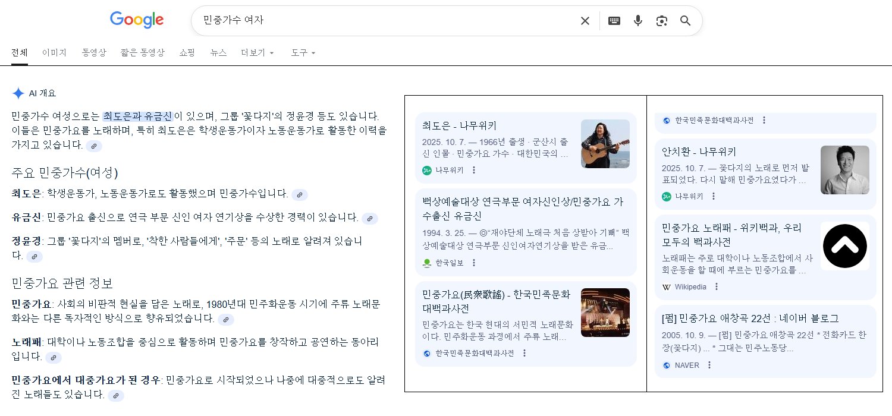Expand the 더보기 dropdown
Screen dimensions: 892x416
pos(257,52)
